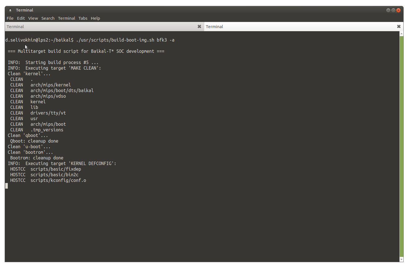Click the 'CLEAN arch/mips/kernel' line
Screen dimensions: 408x269
click(40, 85)
